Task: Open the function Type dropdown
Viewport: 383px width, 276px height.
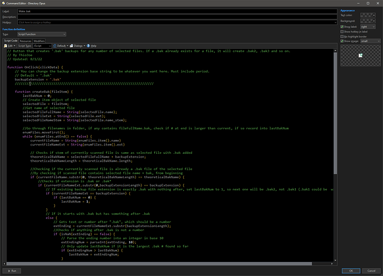Action: (42, 34)
